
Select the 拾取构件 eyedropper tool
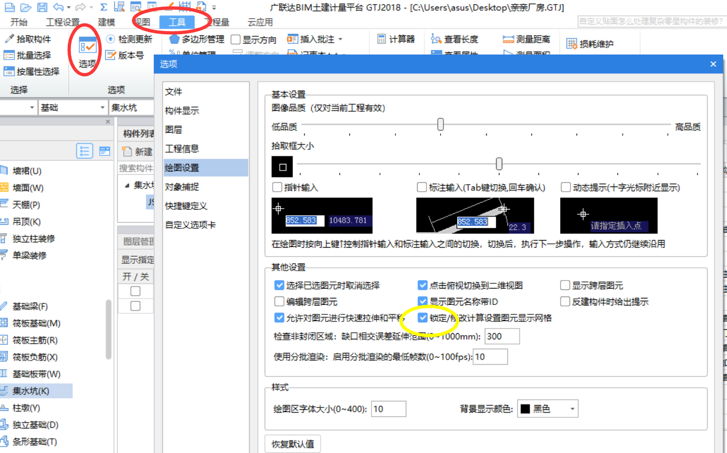(x=28, y=39)
